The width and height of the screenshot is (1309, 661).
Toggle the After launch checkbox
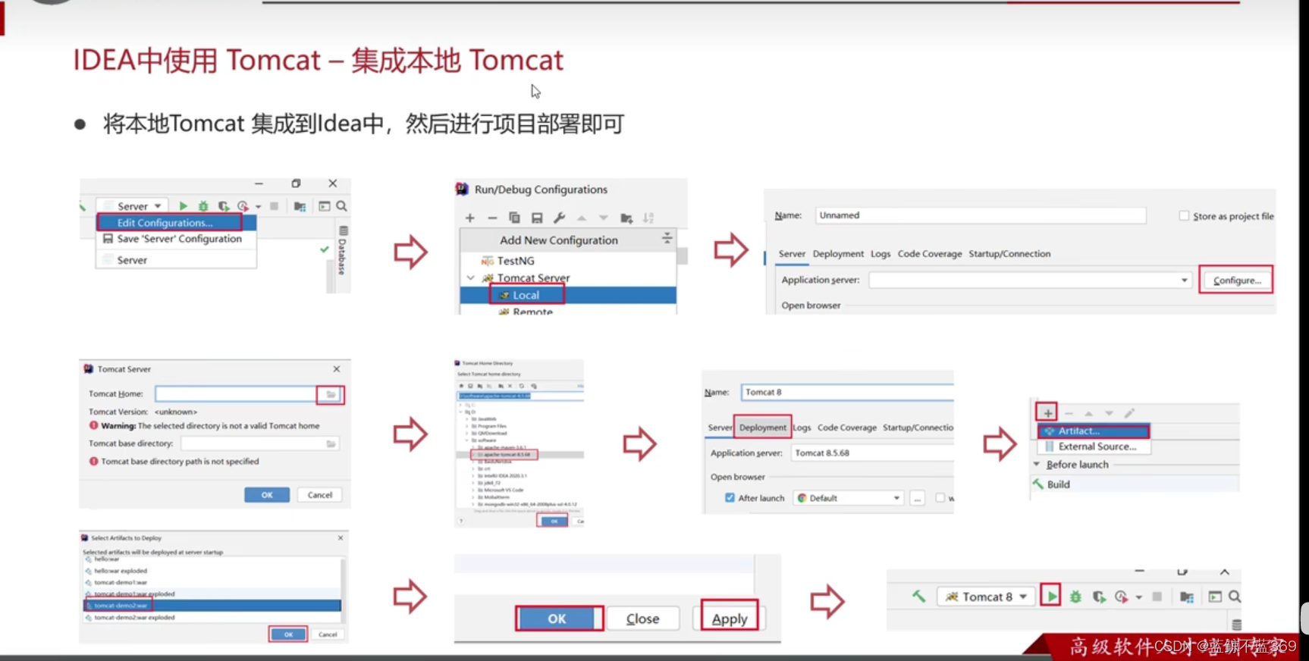pyautogui.click(x=730, y=498)
